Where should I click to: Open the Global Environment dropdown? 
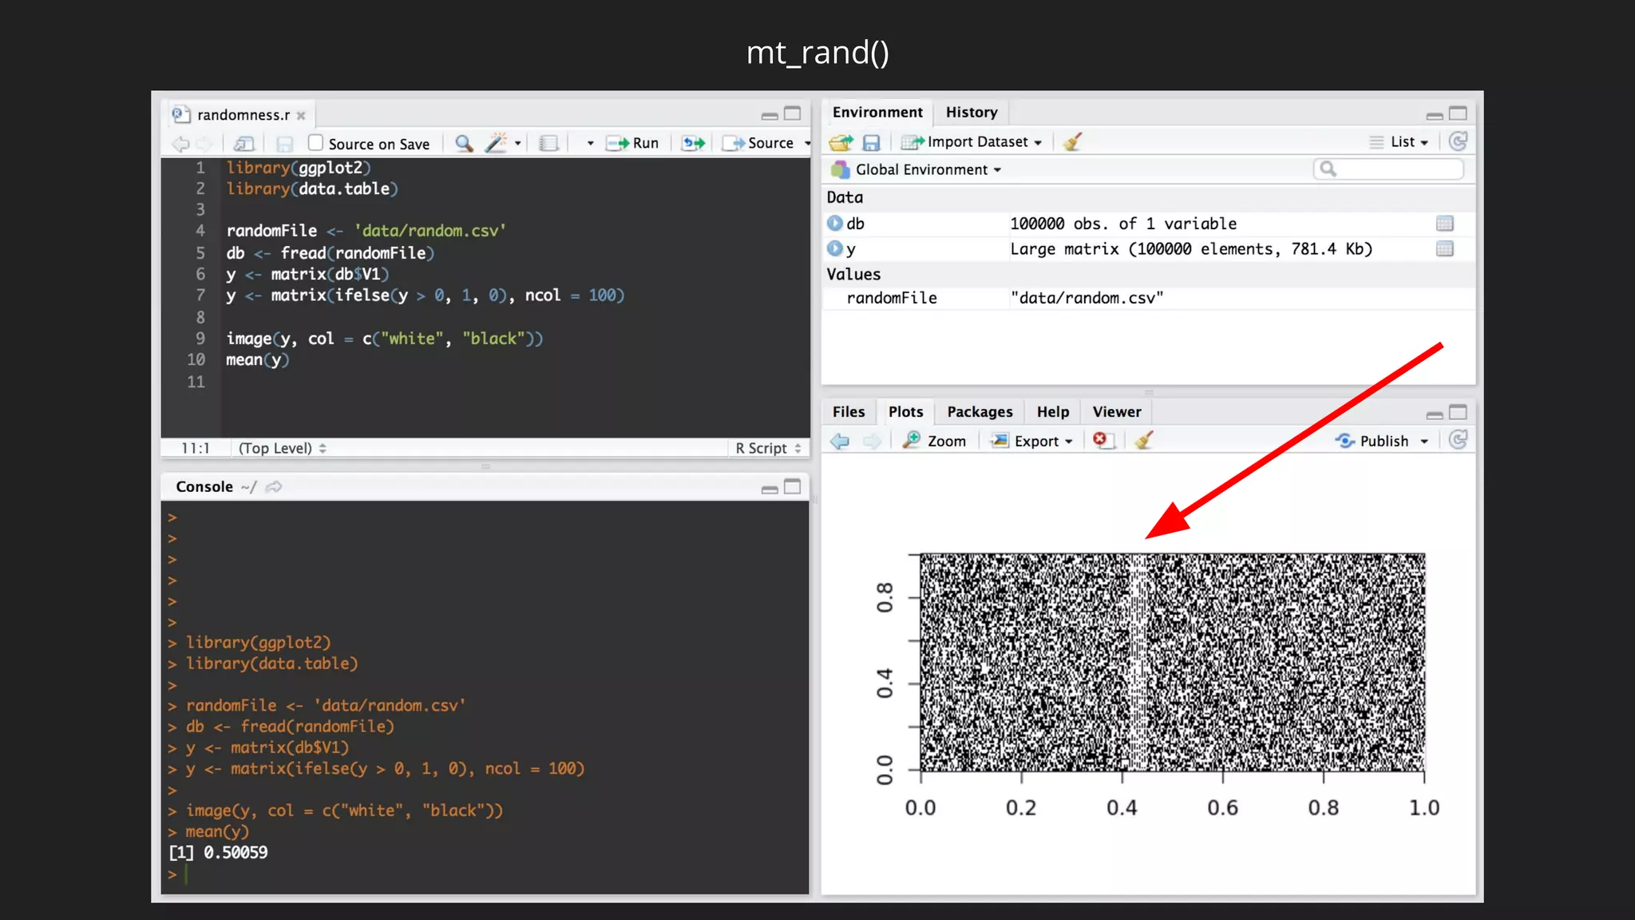tap(918, 169)
